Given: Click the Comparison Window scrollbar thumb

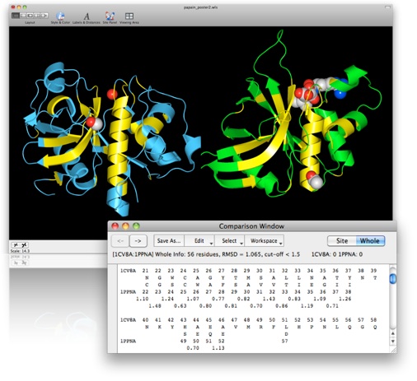Looking at the screenshot, I should click(x=393, y=278).
